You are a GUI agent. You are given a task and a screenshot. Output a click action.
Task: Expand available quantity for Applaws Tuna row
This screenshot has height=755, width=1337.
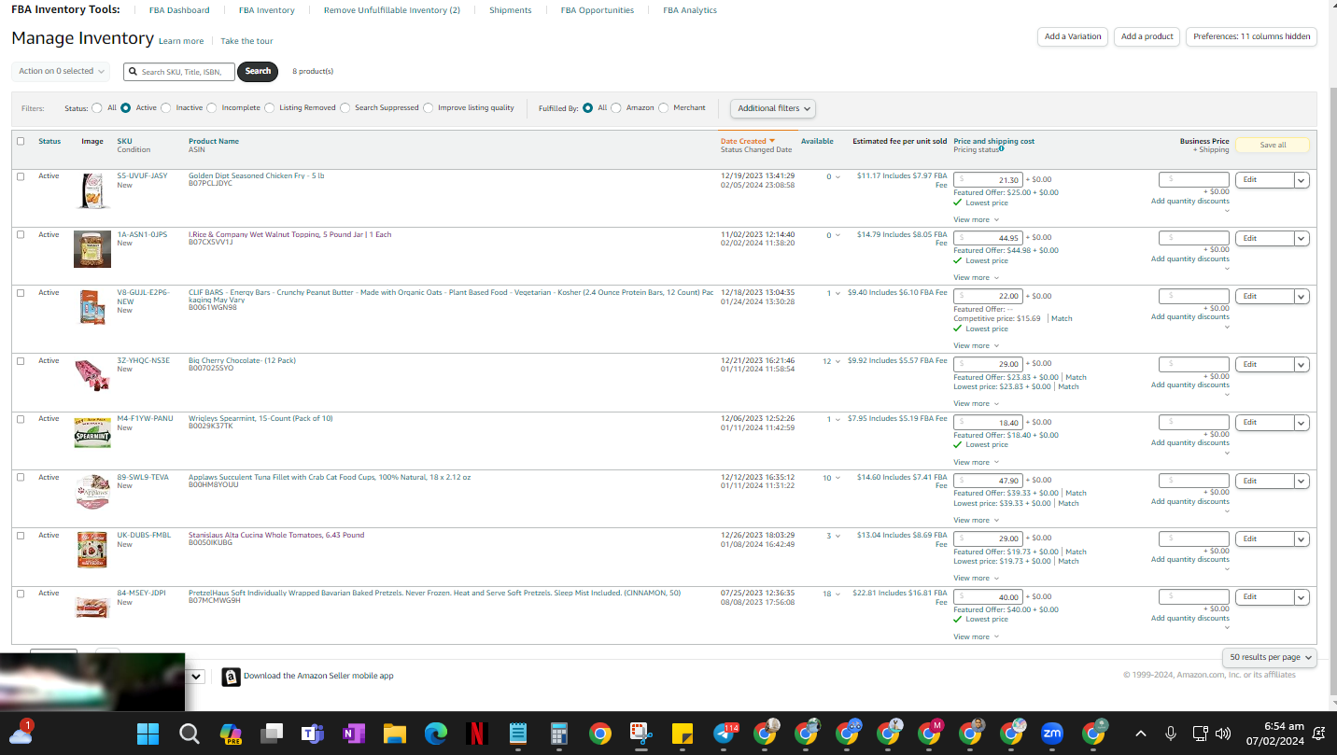(x=838, y=478)
